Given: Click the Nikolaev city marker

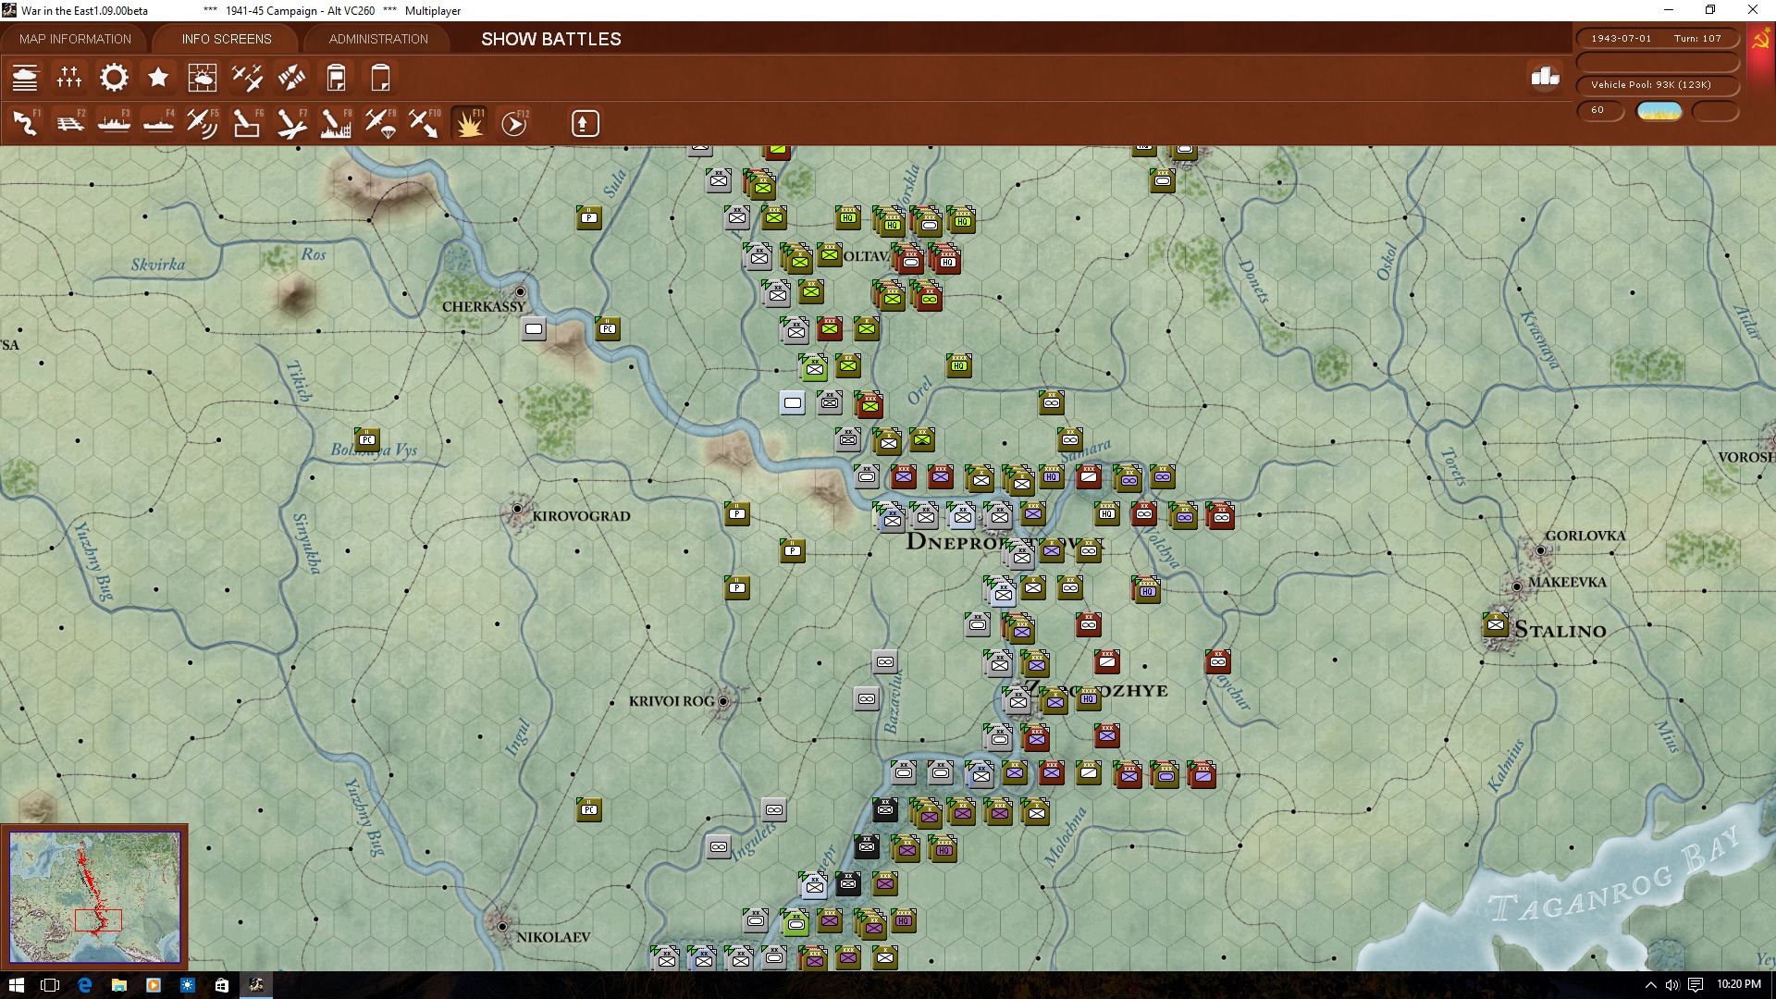Looking at the screenshot, I should [502, 926].
